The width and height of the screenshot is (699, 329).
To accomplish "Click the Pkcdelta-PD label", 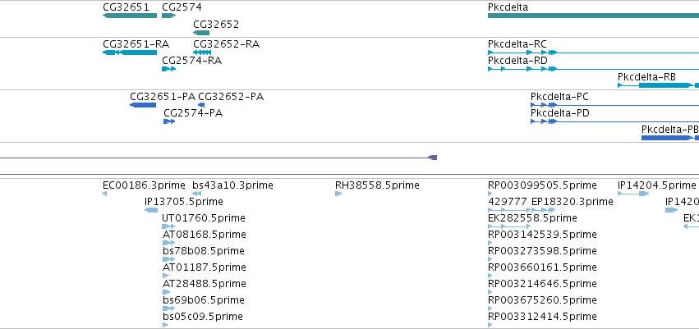I will [559, 113].
